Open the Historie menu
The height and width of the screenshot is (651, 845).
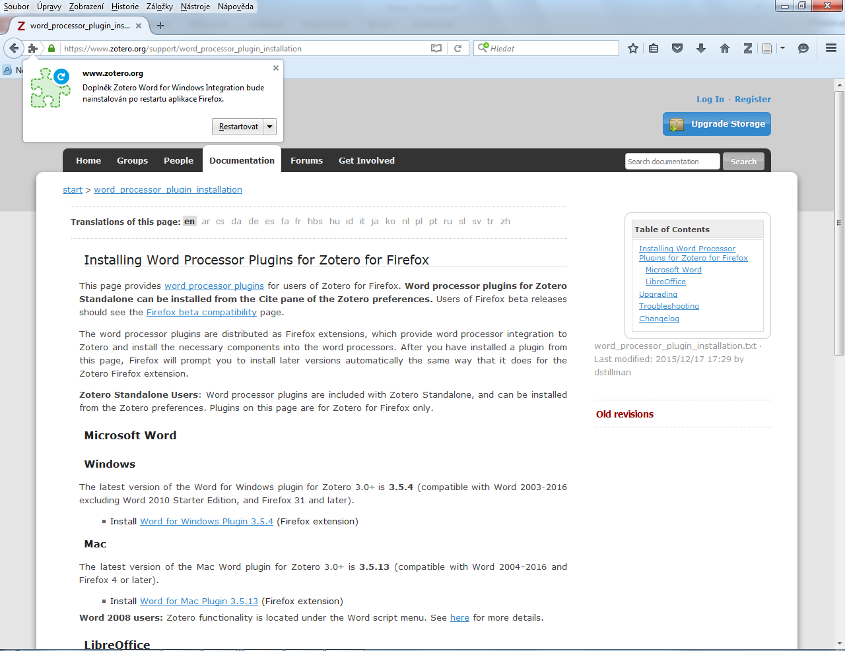coord(125,7)
